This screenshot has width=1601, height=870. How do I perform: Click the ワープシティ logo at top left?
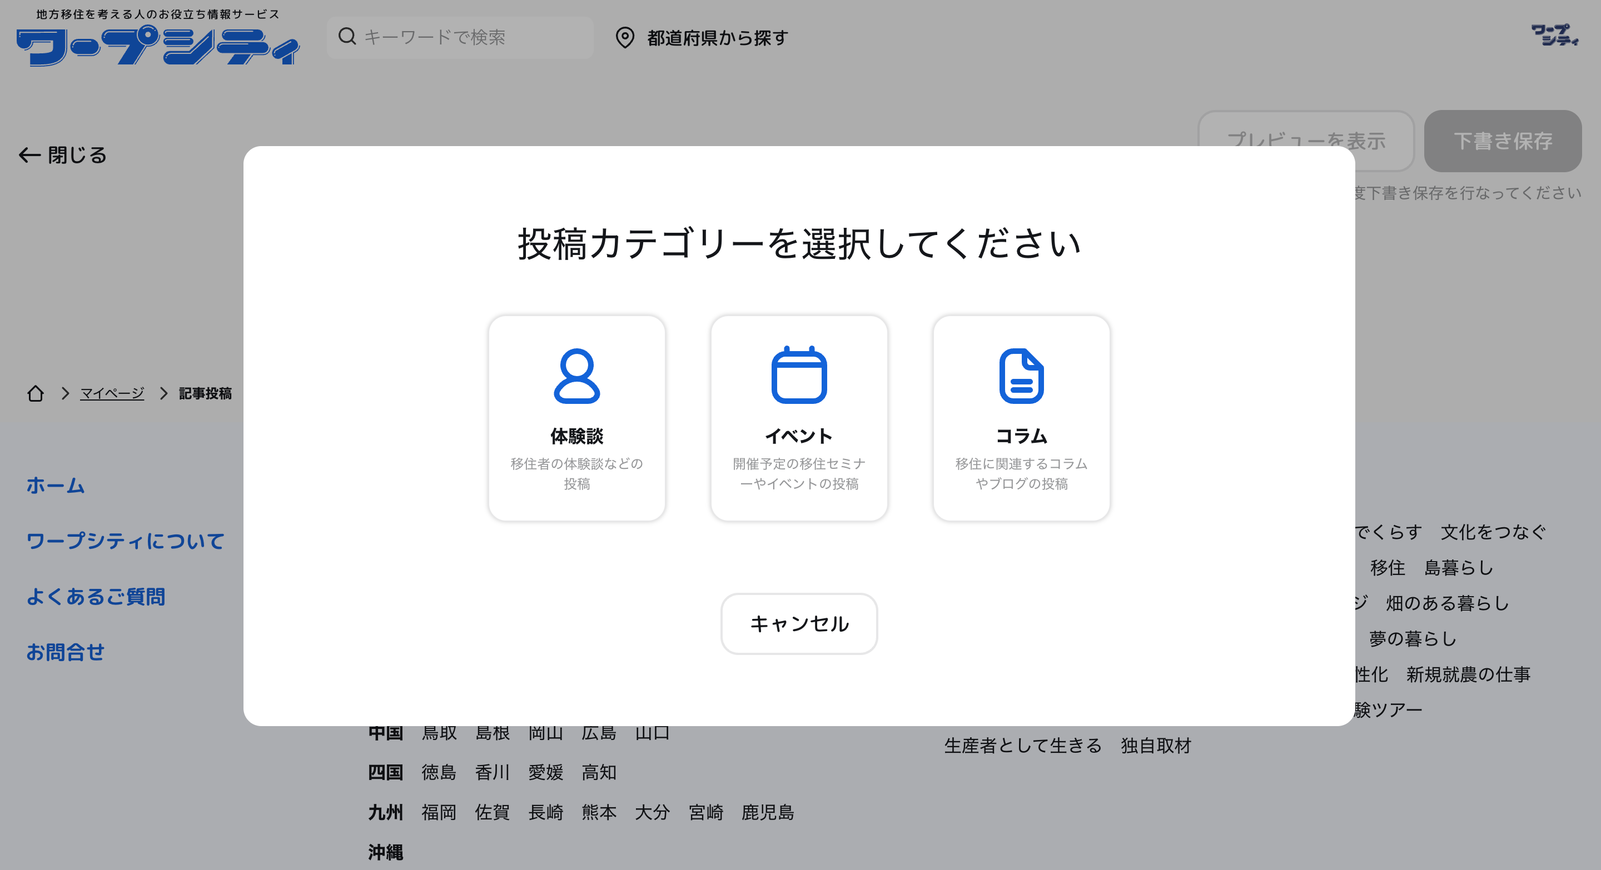pyautogui.click(x=157, y=44)
